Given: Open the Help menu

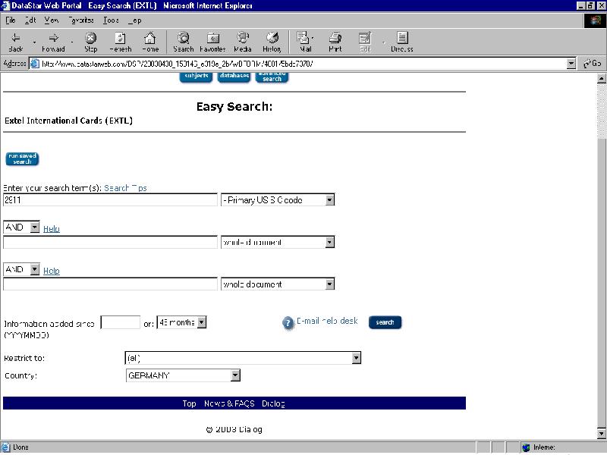Looking at the screenshot, I should point(135,20).
